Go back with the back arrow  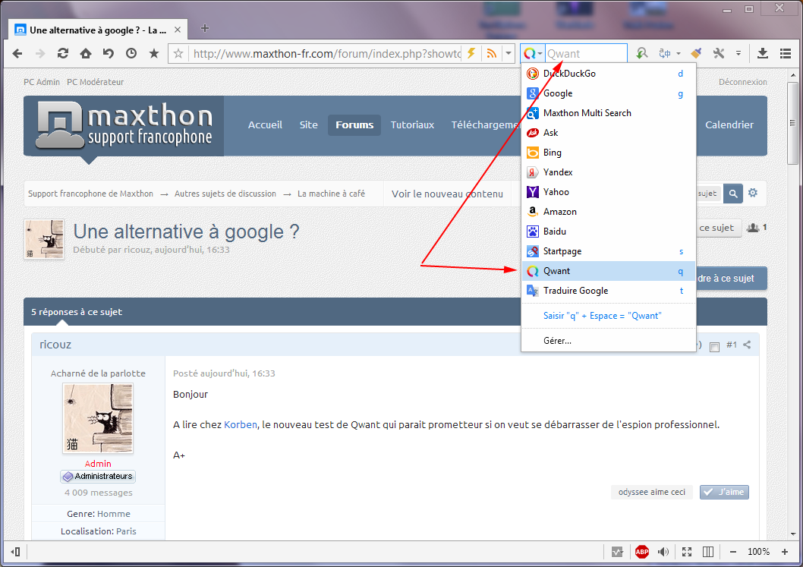click(17, 53)
